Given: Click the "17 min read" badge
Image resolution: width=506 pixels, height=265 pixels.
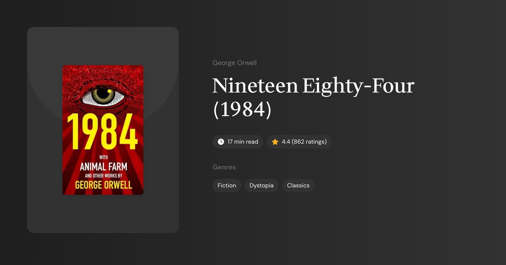Looking at the screenshot, I should click(x=238, y=142).
